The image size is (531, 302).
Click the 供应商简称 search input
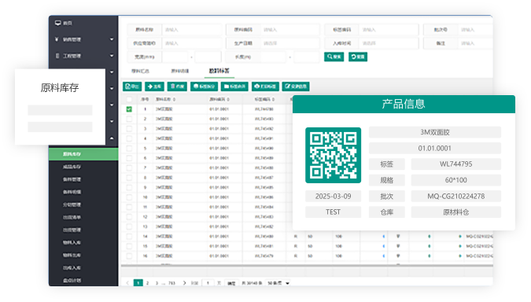point(192,43)
